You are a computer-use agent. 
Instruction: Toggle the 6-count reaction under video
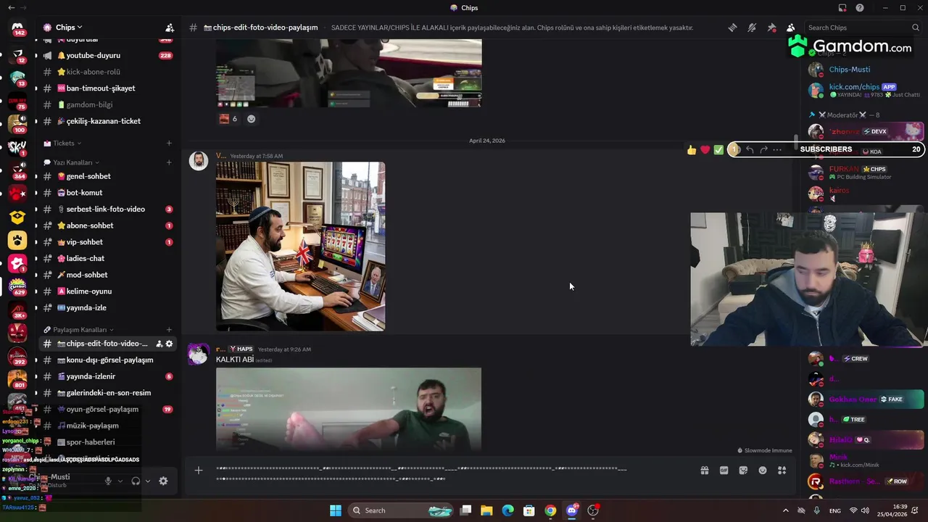point(228,119)
